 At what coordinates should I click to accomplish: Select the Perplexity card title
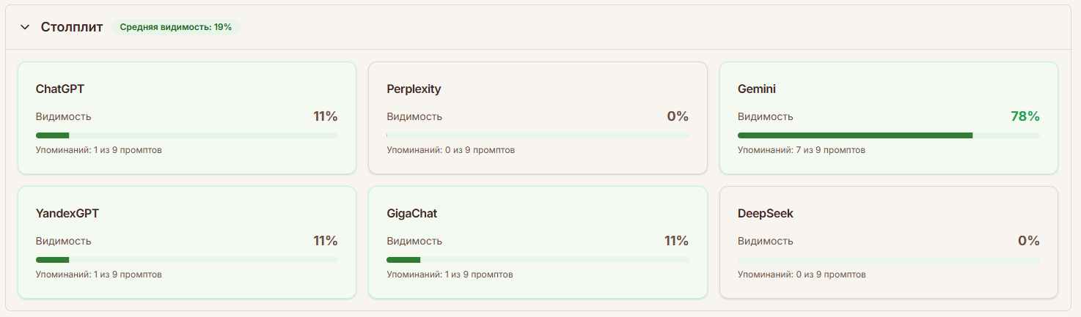click(x=414, y=89)
